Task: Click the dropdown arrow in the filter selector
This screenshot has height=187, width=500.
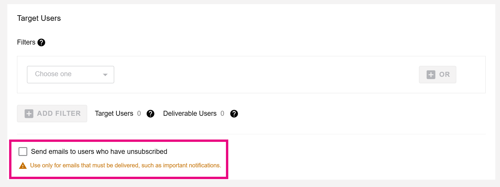Action: tap(105, 75)
